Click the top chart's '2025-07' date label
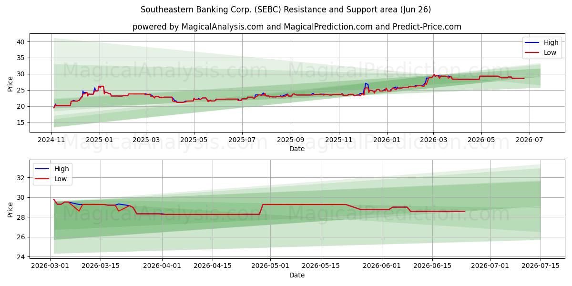This screenshot has height=286, width=572. point(242,141)
